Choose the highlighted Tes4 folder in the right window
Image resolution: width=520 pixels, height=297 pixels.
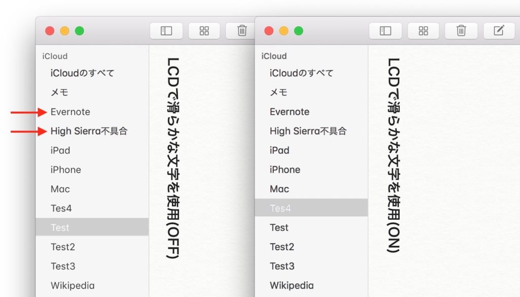[280, 208]
